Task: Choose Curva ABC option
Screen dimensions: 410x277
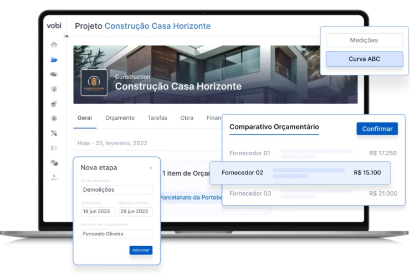Action: point(364,59)
